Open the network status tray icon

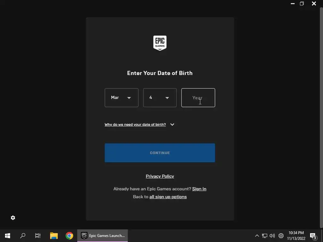pyautogui.click(x=265, y=236)
